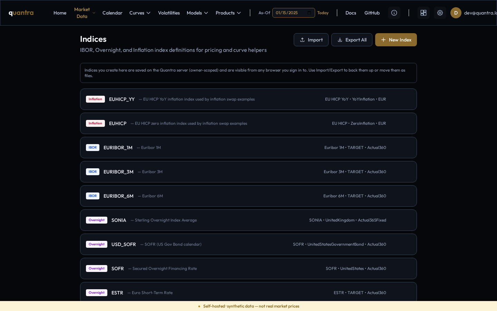Select the SOFR index name
This screenshot has width=497, height=311.
click(x=118, y=268)
